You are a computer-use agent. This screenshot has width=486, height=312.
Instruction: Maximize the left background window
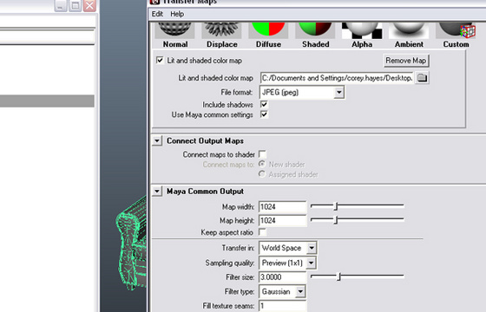(x=75, y=5)
